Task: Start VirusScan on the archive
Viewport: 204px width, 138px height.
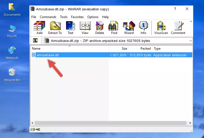Action: point(161,28)
